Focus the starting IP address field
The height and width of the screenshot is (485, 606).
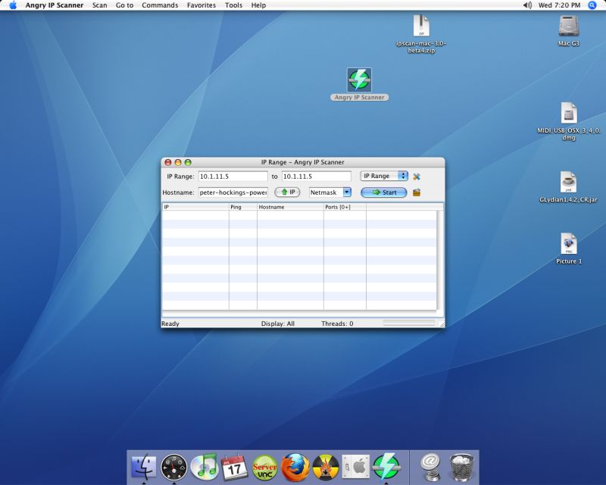coord(233,177)
